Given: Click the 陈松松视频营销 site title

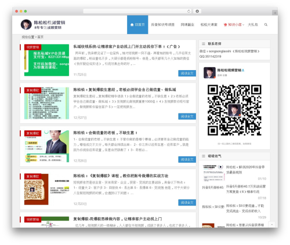Looking at the screenshot, I should pyautogui.click(x=49, y=23).
